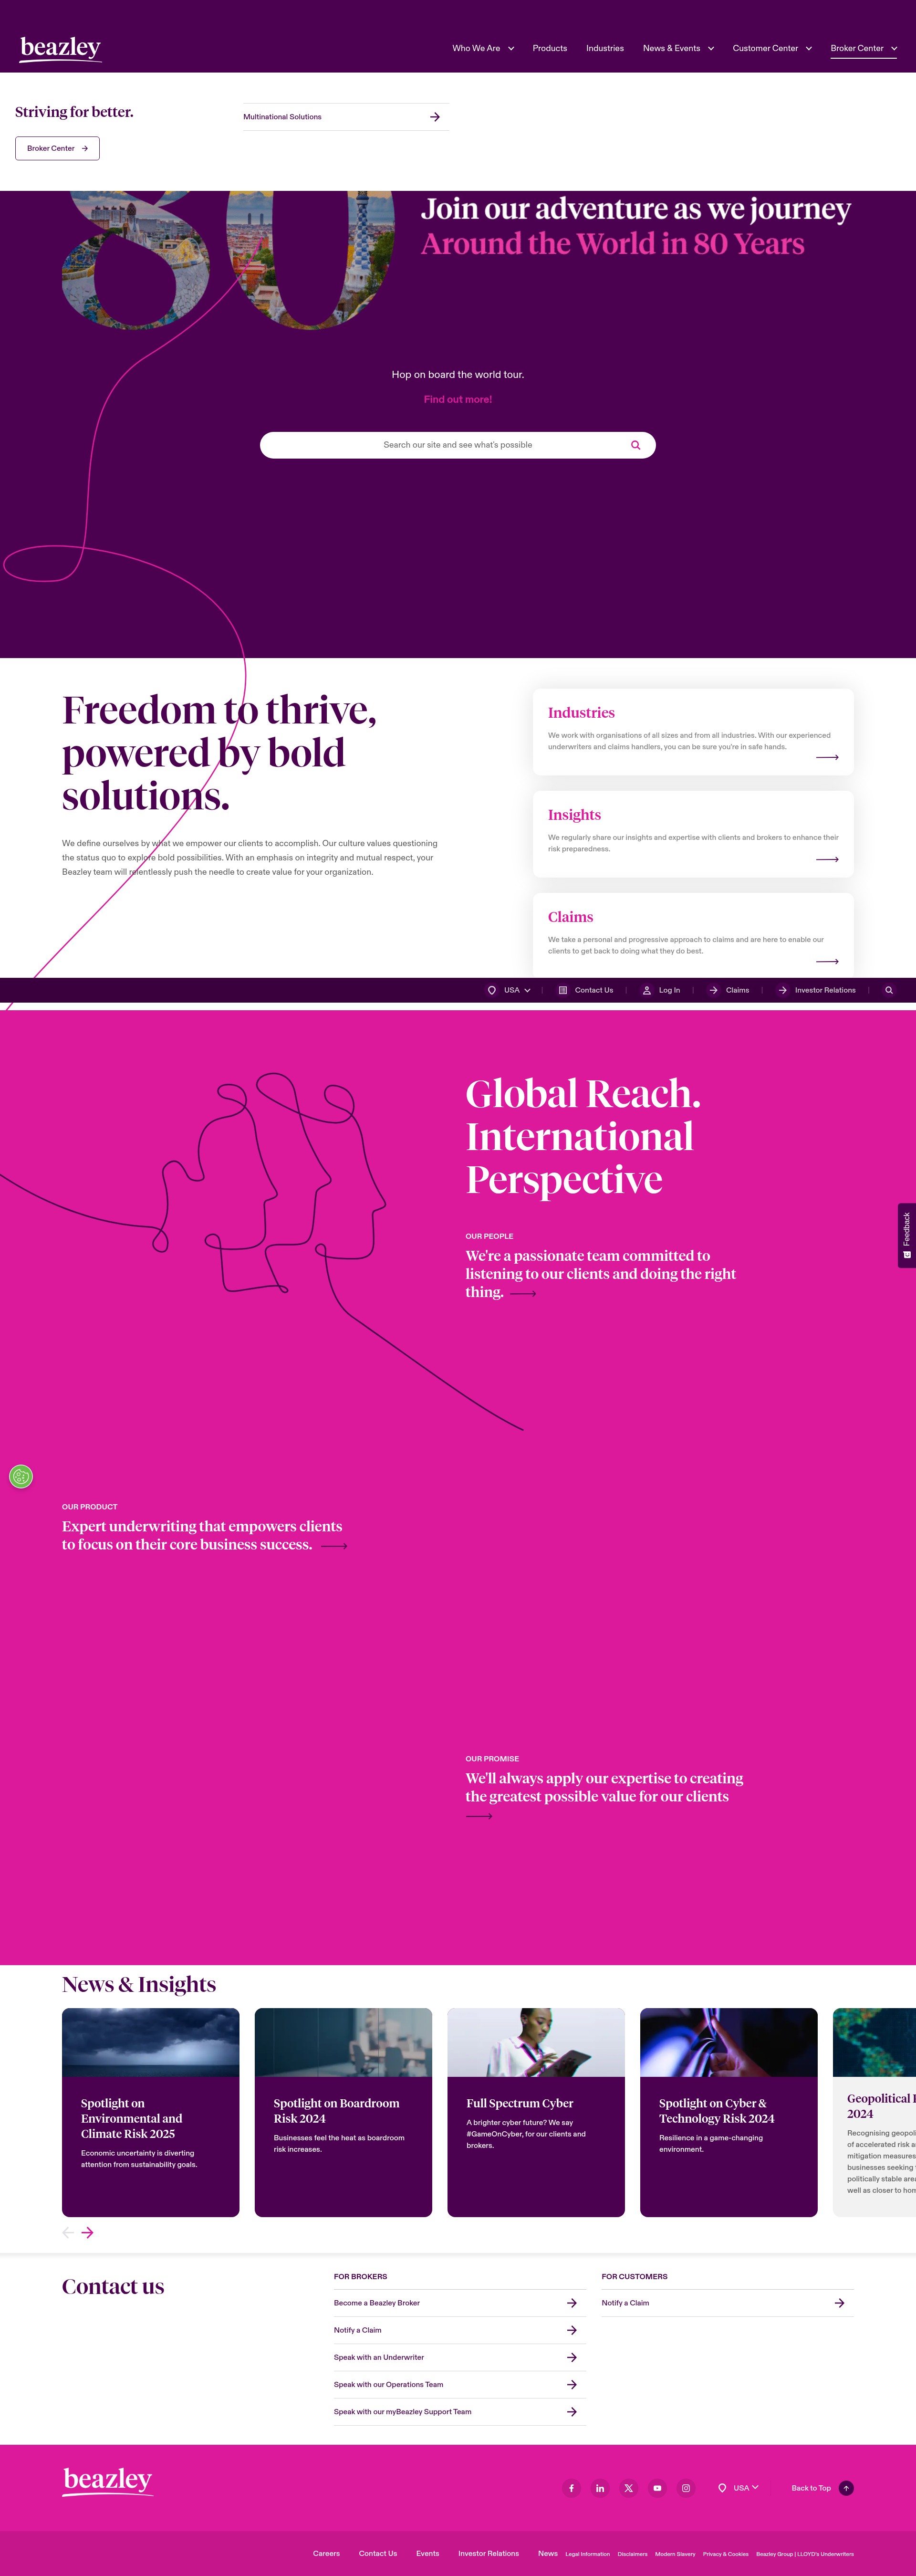Screen dimensions: 916x2576
Task: Expand the Customer Center dropdown
Action: coord(772,48)
